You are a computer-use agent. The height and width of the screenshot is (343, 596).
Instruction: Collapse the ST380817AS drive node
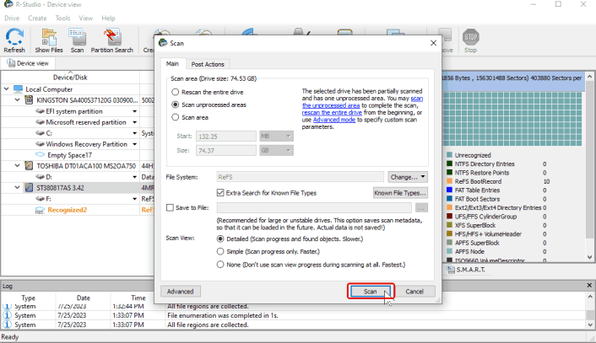[x=18, y=188]
